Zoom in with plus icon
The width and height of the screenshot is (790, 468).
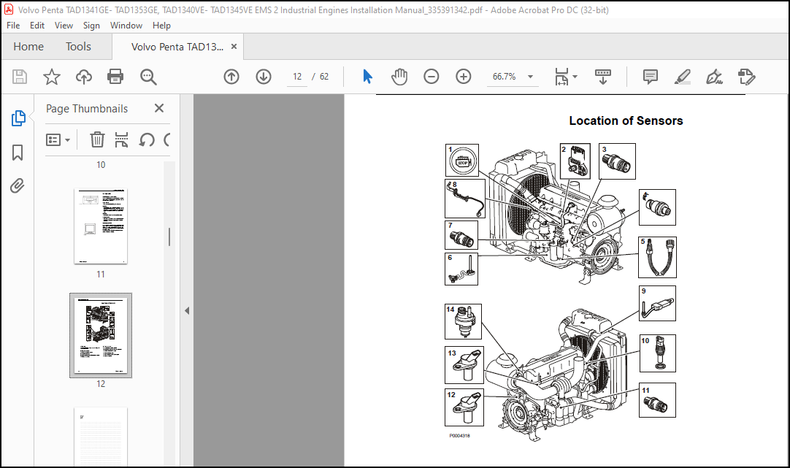tap(464, 77)
